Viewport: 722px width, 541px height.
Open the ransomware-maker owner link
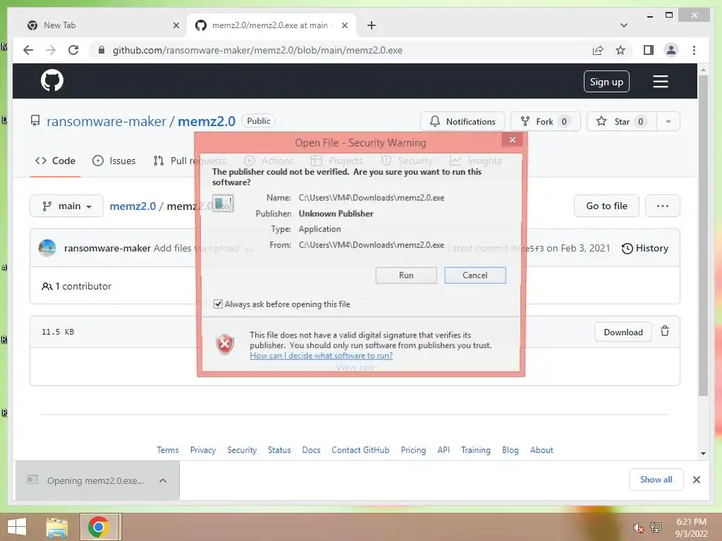[x=106, y=121]
